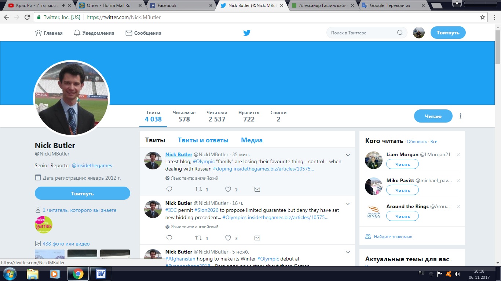This screenshot has height=281, width=501.
Task: Follow Around the Rings with Читать button
Action: pos(402,216)
